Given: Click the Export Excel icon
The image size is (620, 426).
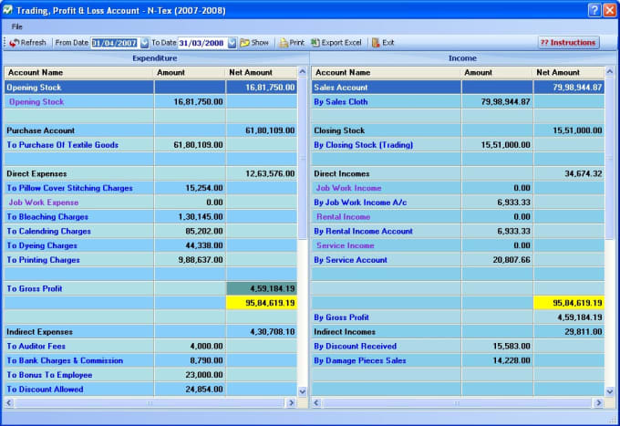Looking at the screenshot, I should [315, 43].
